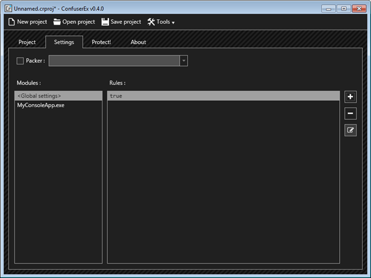Edit the selected rule with pencil icon
The width and height of the screenshot is (371, 278).
coord(350,130)
